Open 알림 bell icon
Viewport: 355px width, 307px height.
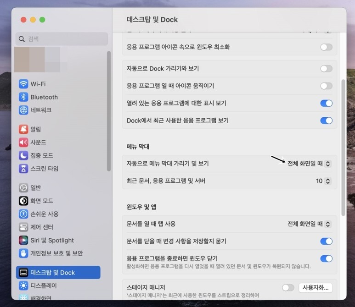click(x=23, y=129)
